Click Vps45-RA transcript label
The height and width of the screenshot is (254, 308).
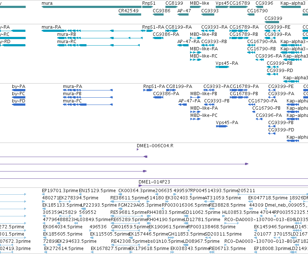[227, 63]
